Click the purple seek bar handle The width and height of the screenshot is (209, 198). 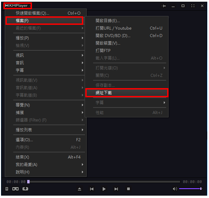29,182
